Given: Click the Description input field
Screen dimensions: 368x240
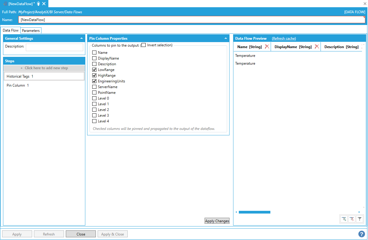Looking at the screenshot, I should (54, 47).
